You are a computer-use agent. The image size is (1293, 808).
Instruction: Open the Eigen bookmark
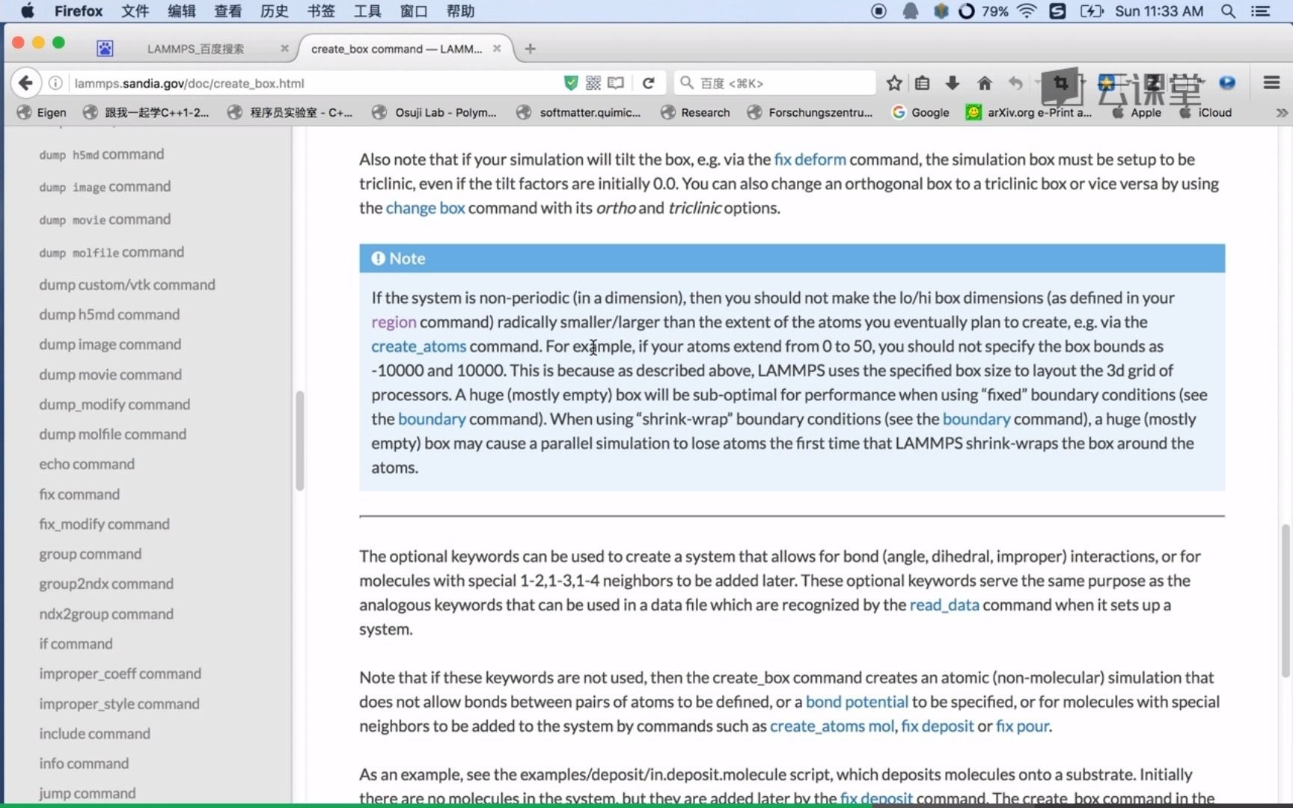(x=42, y=112)
